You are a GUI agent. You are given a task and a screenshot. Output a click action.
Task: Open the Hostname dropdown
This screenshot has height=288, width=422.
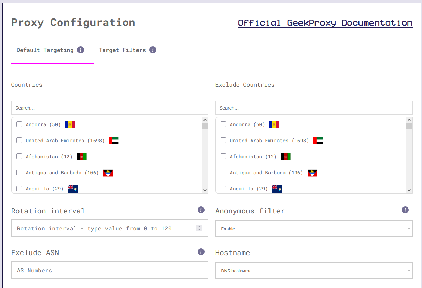click(x=313, y=270)
